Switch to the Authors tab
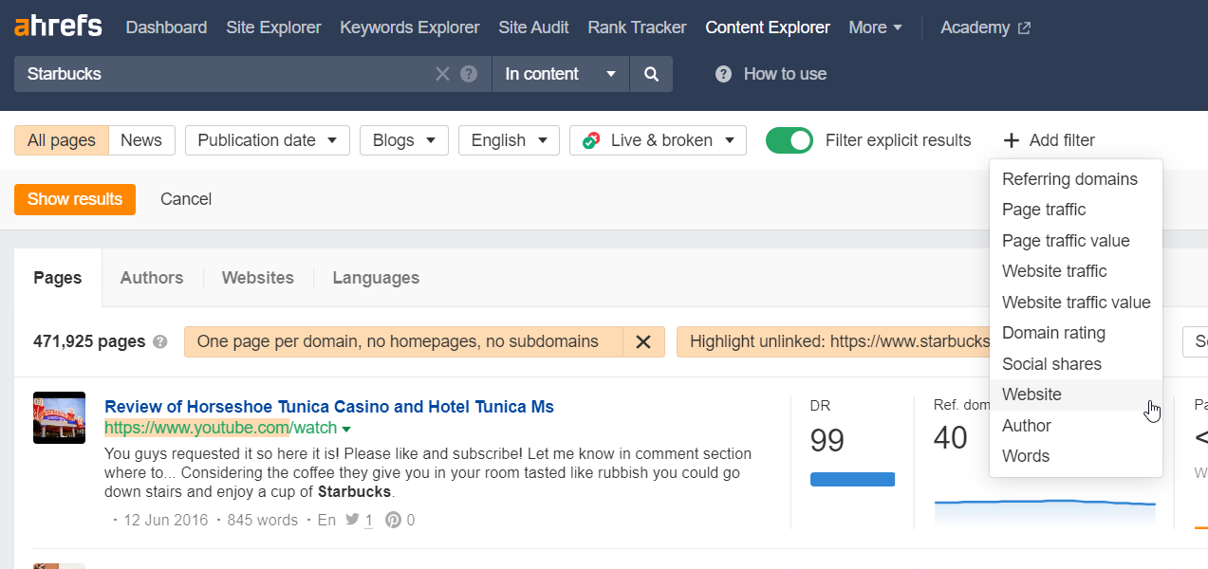1208x569 pixels. tap(152, 278)
